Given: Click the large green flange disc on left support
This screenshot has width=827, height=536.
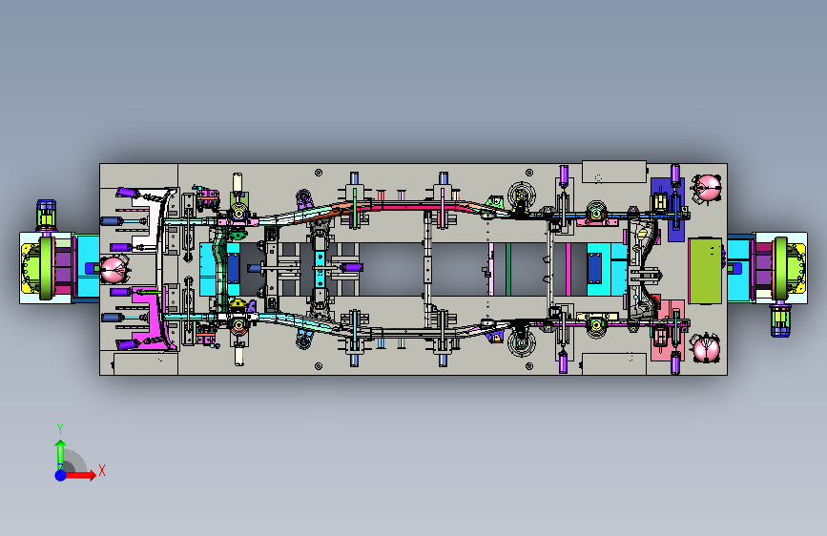Looking at the screenshot, I should coord(48,269).
